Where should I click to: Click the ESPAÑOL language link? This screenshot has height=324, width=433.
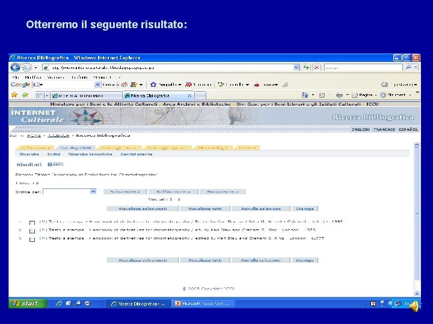[408, 129]
